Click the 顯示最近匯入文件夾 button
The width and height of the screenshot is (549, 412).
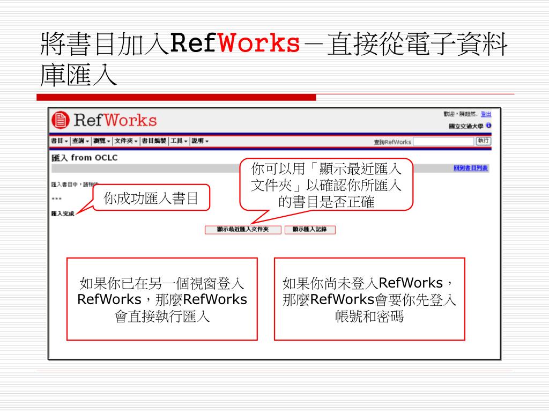243,230
